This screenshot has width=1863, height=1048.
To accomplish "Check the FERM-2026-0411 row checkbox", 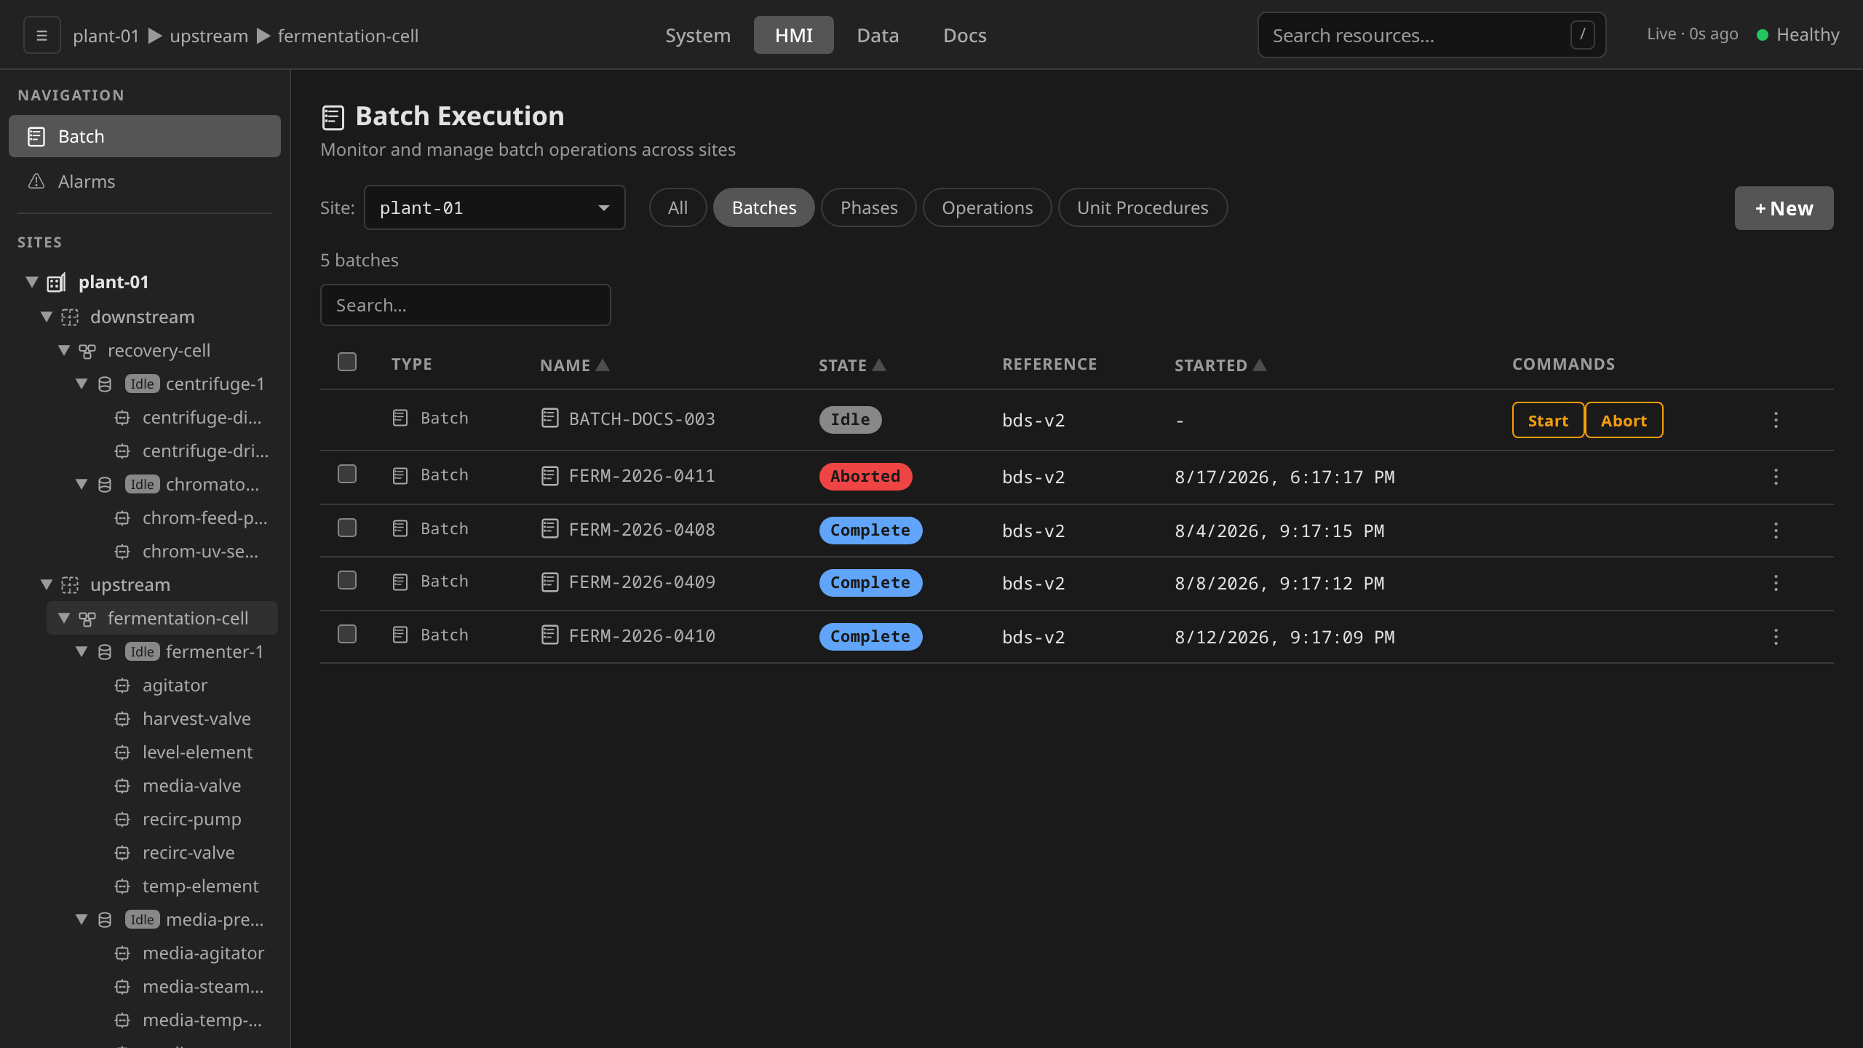I will pyautogui.click(x=347, y=474).
